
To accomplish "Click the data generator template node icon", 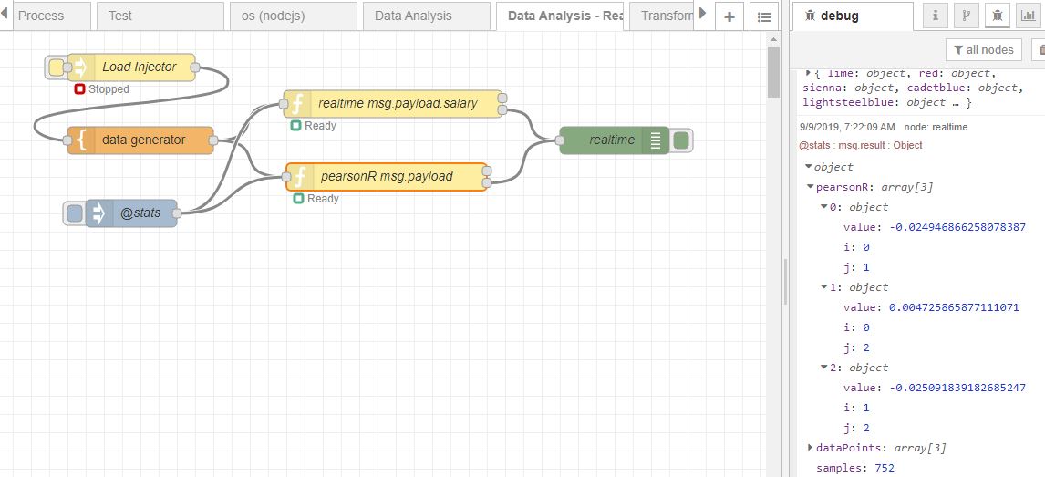I will click(81, 140).
